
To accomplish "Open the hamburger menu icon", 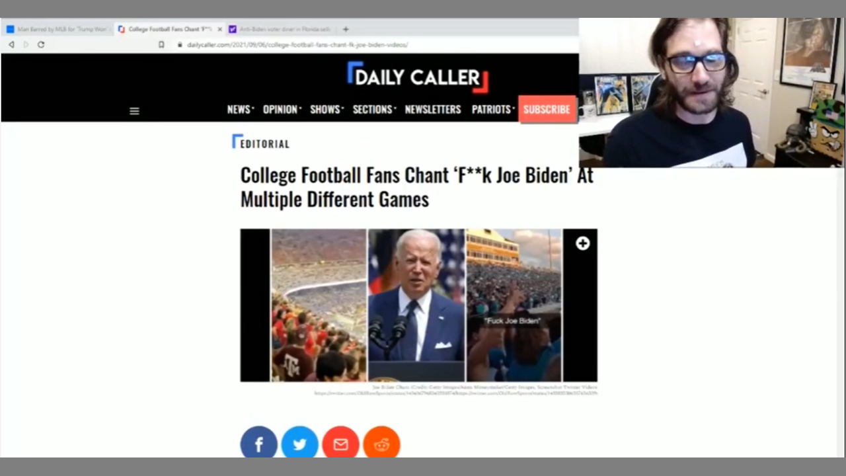I will 134,111.
